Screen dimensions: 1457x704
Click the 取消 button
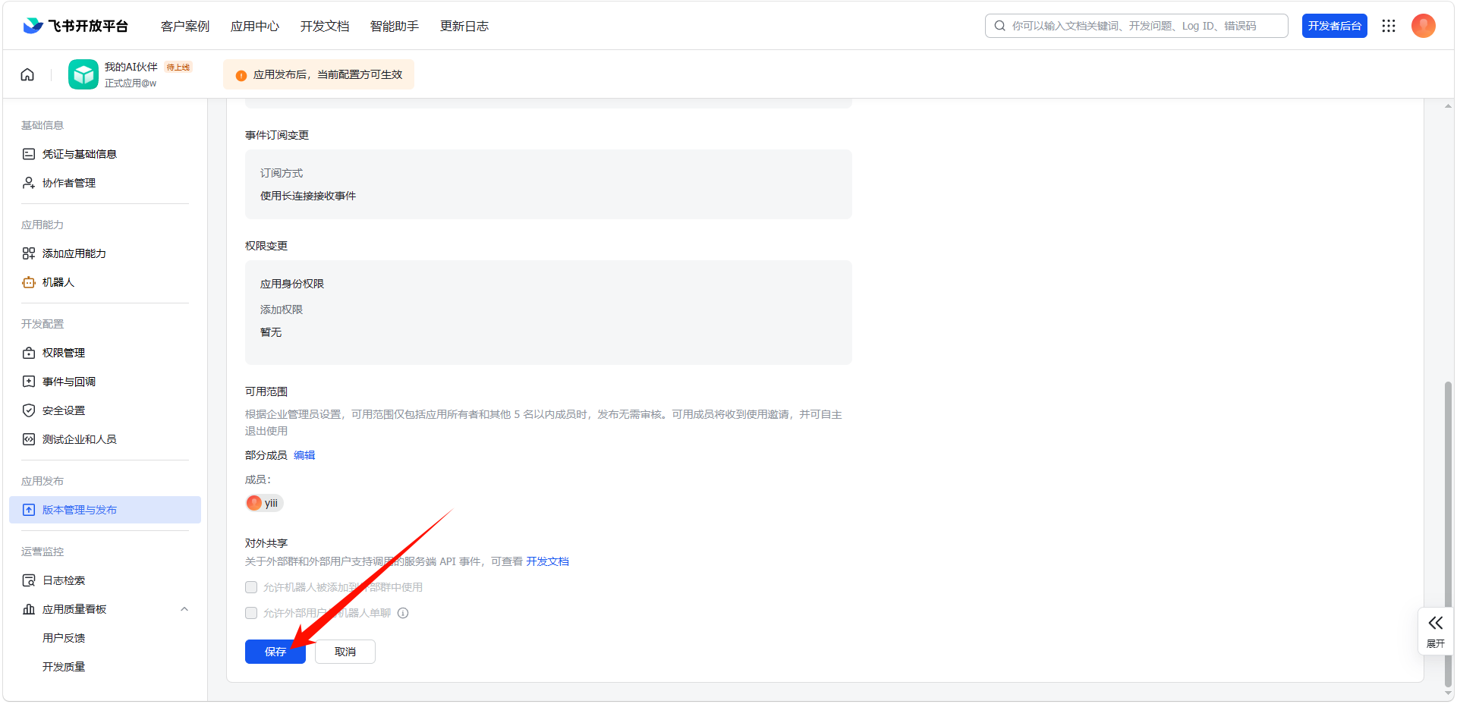pyautogui.click(x=345, y=652)
